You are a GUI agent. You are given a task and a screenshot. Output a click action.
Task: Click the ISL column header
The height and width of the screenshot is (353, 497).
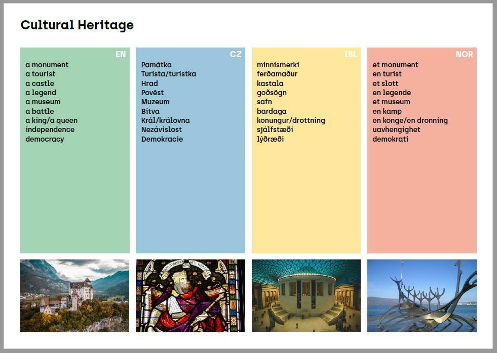[x=351, y=55]
